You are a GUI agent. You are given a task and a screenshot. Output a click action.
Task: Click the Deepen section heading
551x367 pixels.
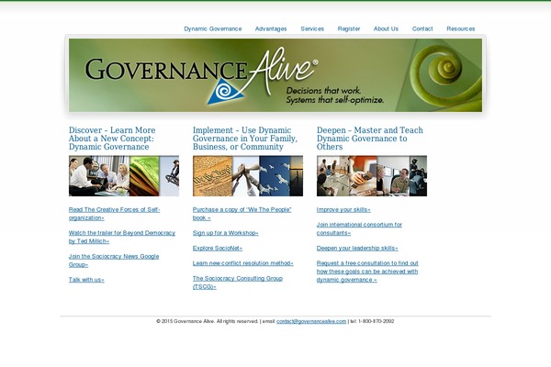click(370, 139)
